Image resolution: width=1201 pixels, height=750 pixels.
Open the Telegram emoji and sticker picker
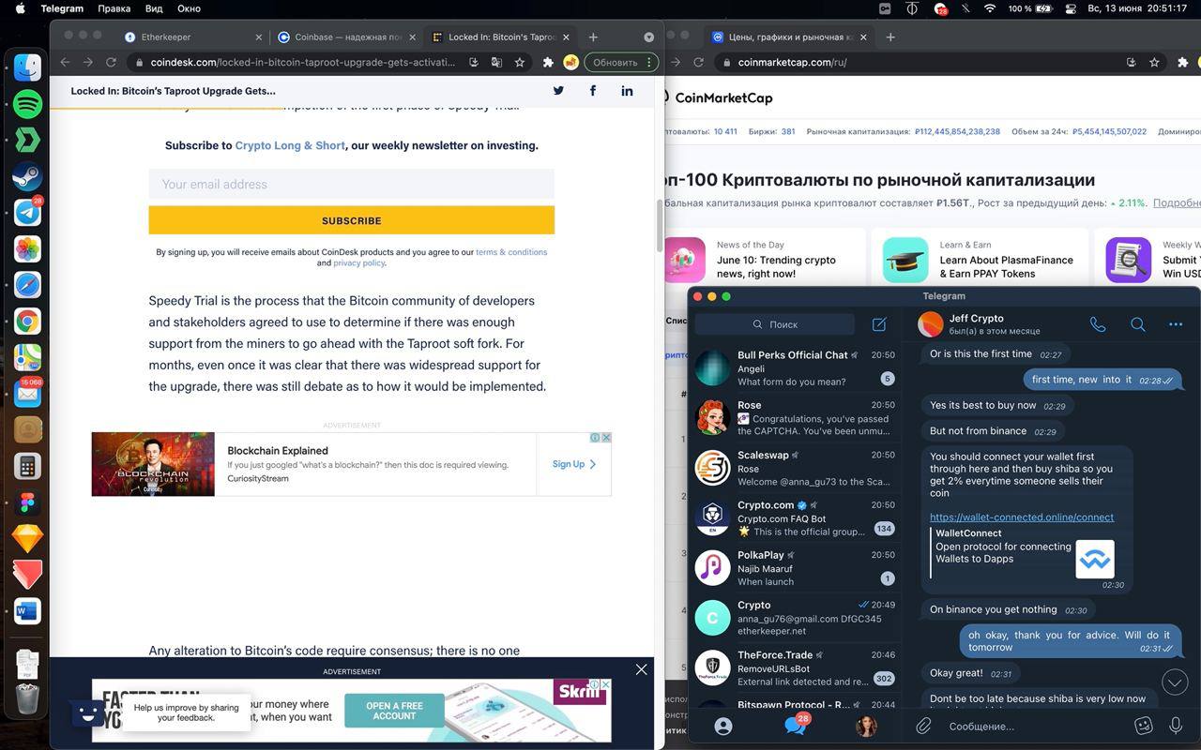1143,726
